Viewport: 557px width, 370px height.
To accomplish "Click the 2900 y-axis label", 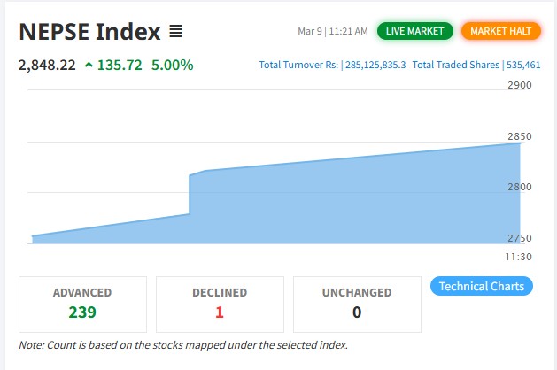I will pyautogui.click(x=520, y=86).
